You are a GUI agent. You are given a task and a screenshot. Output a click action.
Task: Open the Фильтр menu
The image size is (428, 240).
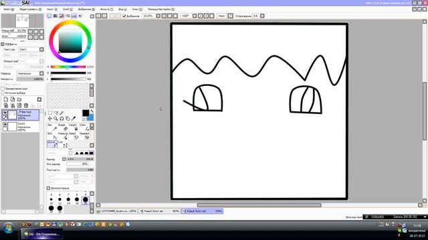click(x=106, y=9)
